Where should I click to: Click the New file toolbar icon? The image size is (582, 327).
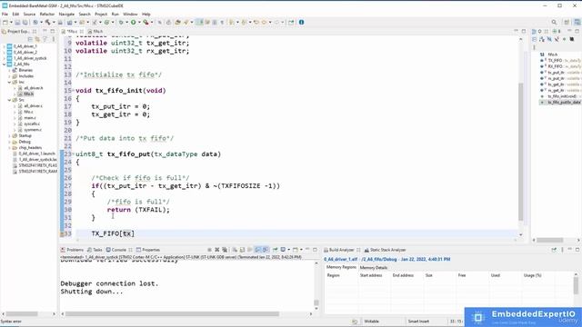click(x=5, y=23)
